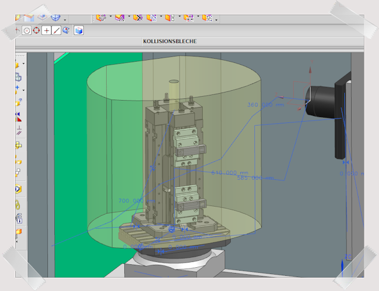Click the blue shaded cube view icon
Viewport: 379px width, 291px height.
click(79, 30)
